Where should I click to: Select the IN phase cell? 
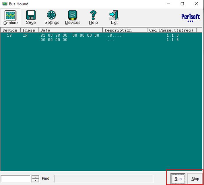25,35
